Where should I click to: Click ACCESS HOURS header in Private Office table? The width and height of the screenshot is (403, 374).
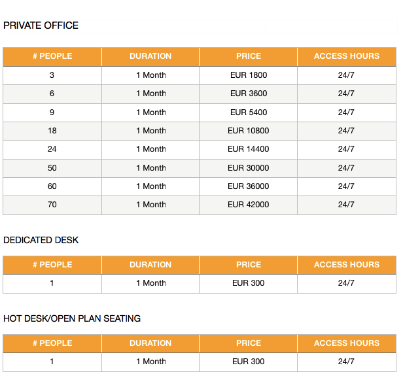[347, 56]
